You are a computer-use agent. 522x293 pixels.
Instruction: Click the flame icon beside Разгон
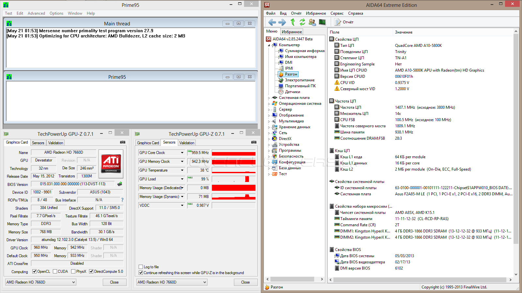tap(281, 74)
